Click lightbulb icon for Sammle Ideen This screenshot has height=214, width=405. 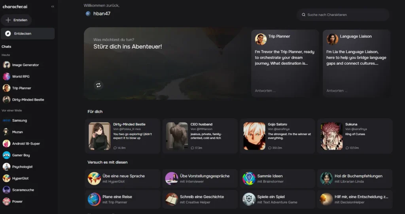tap(249, 178)
